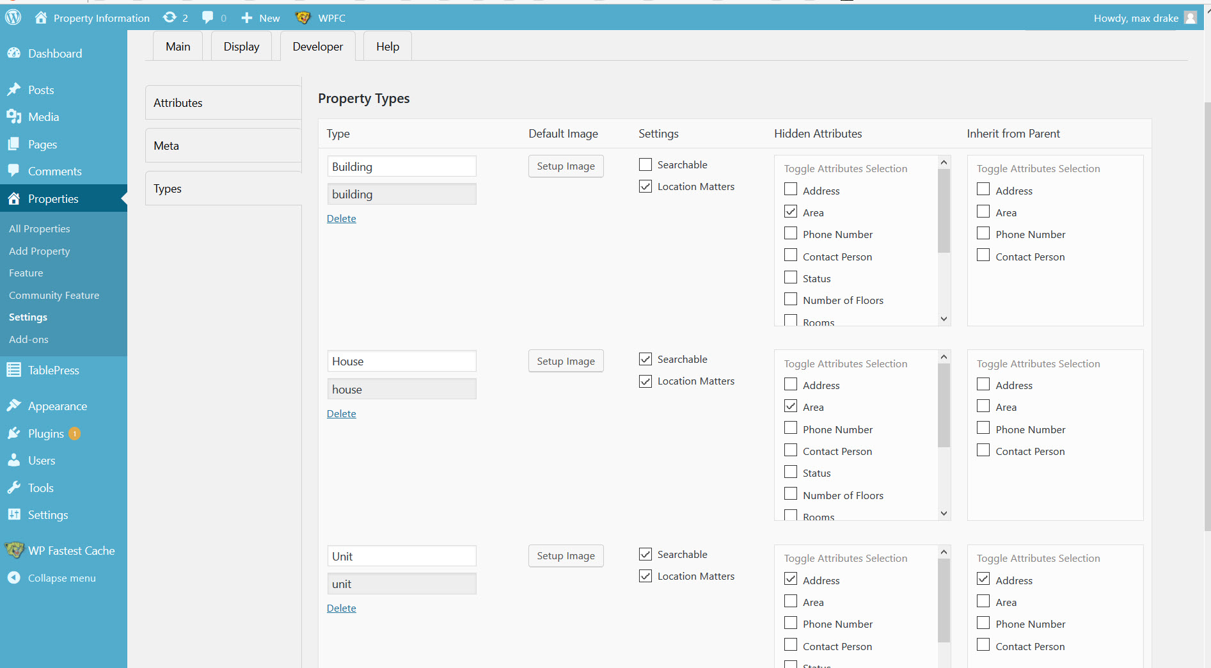The width and height of the screenshot is (1211, 668).
Task: Click the WordPress logo icon
Action: (x=13, y=17)
